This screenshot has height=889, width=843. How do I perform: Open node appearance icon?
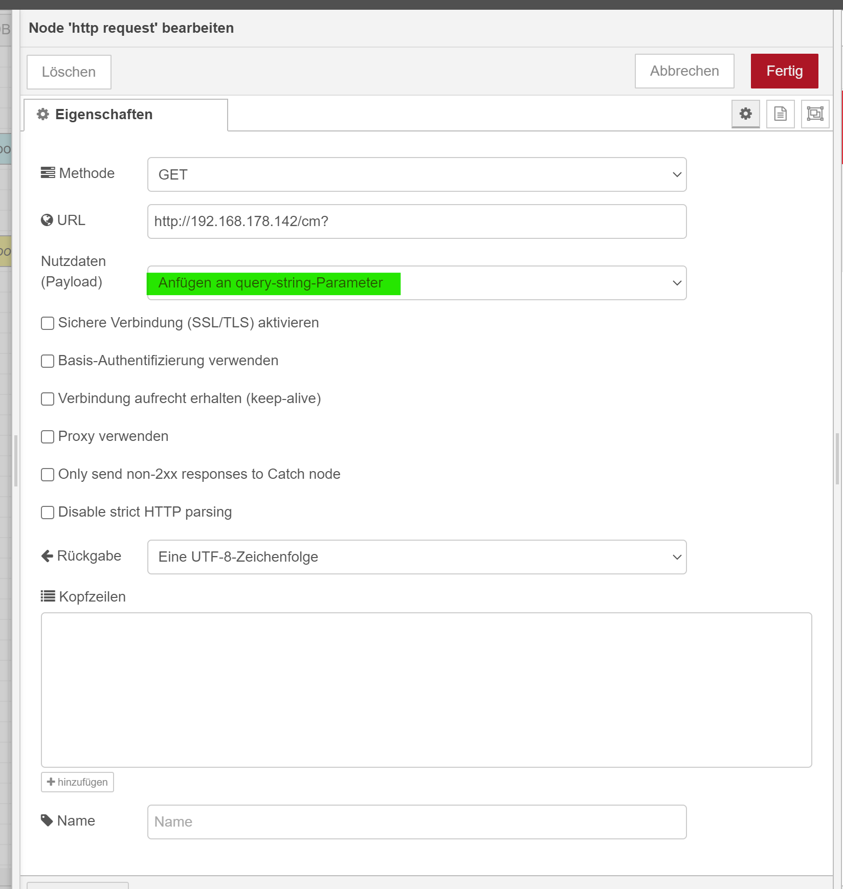pos(815,114)
